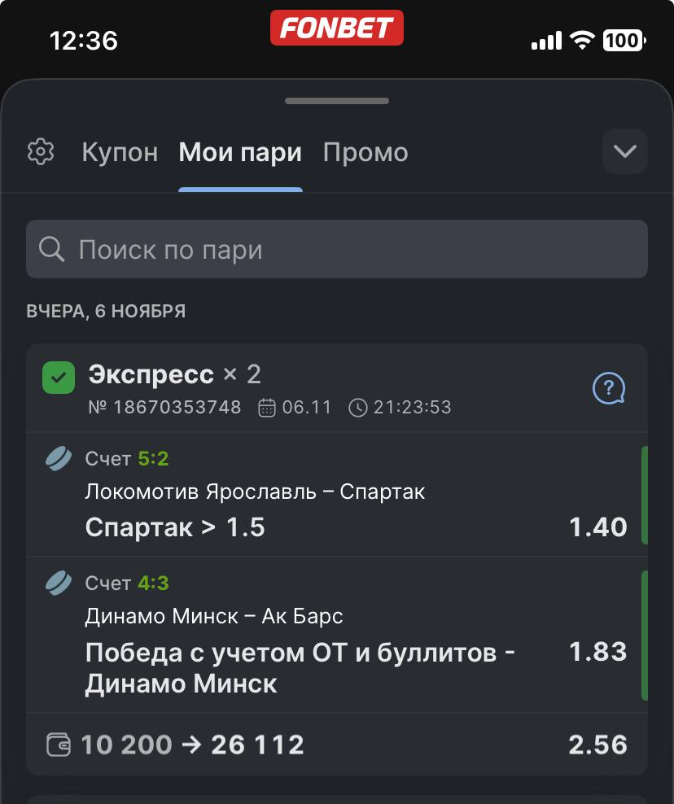This screenshot has width=674, height=804.
Task: Tap the hockey puck icon for Lokomotiv match
Action: pyautogui.click(x=59, y=459)
